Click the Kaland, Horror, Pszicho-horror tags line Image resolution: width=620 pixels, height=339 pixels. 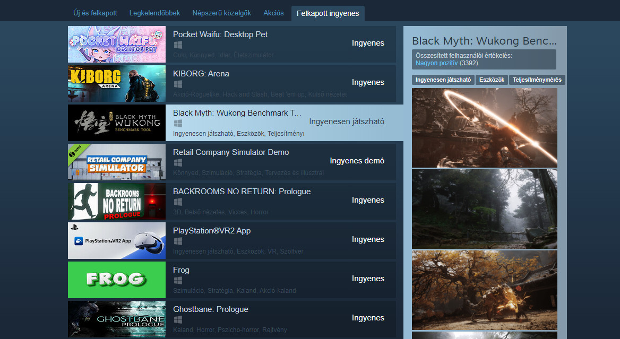coord(230,330)
